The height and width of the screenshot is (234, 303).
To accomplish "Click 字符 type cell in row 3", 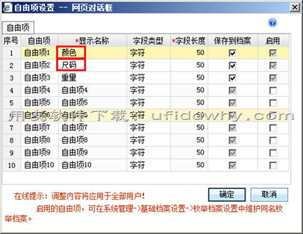I will (148, 78).
